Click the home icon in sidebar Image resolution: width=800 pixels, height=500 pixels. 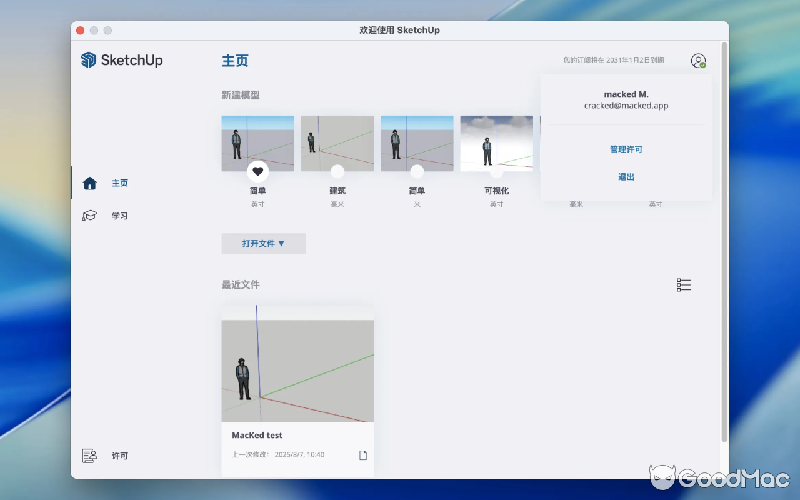click(90, 183)
